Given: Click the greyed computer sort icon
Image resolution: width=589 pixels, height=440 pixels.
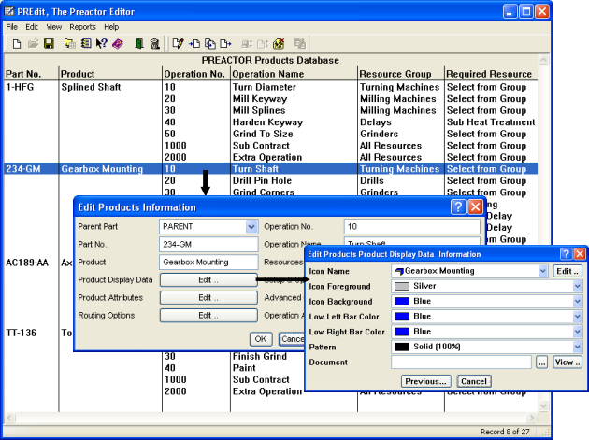Looking at the screenshot, I should point(247,44).
